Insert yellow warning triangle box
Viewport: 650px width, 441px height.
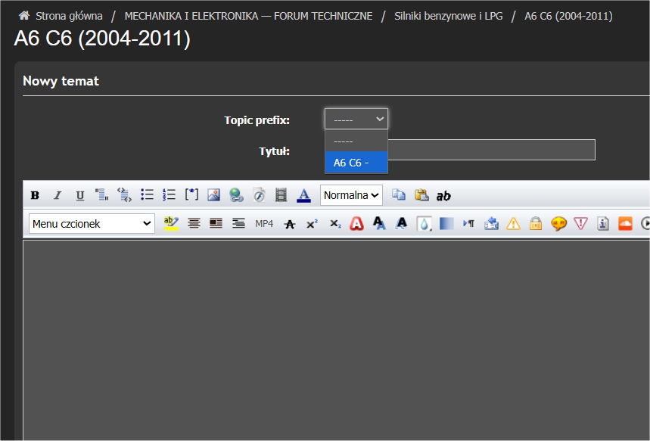coord(513,224)
